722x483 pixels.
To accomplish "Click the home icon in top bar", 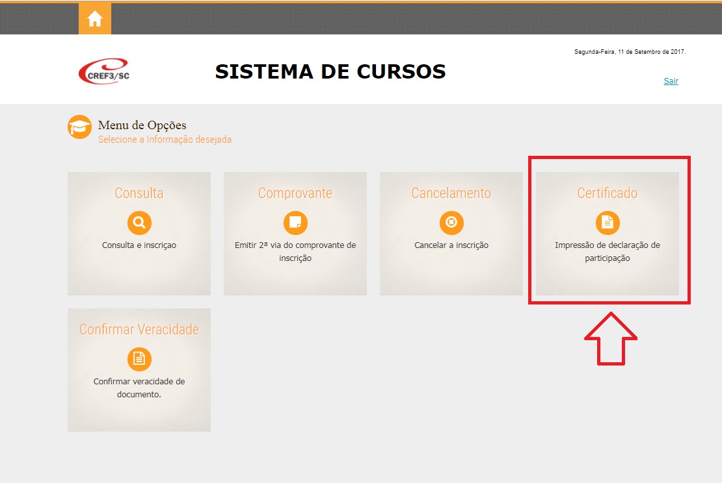I will [95, 19].
